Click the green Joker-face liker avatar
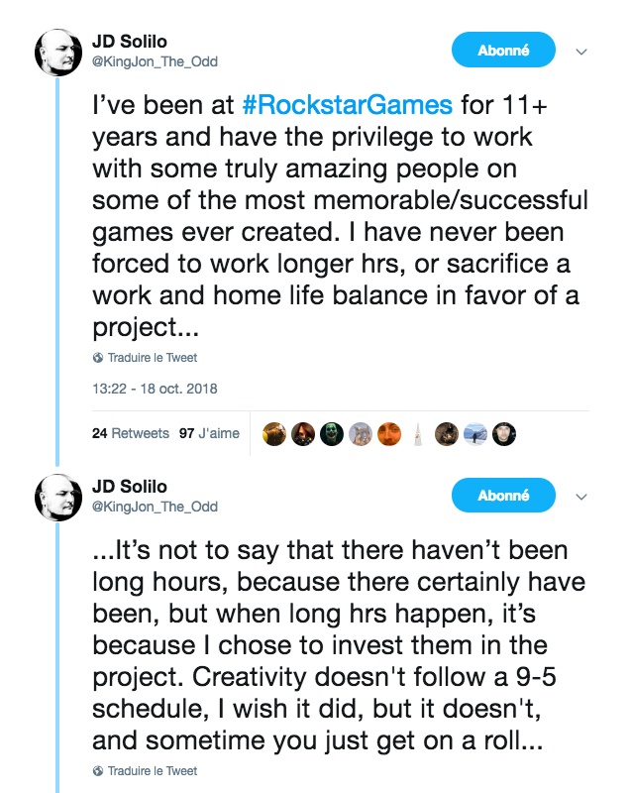This screenshot has height=793, width=631. pyautogui.click(x=332, y=433)
